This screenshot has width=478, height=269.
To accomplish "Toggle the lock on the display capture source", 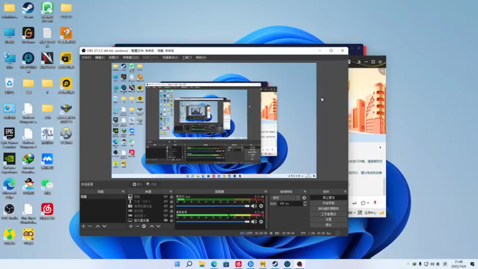I will [x=171, y=220].
